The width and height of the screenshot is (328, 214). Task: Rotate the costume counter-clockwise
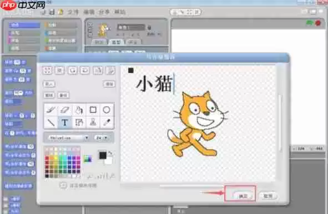click(x=72, y=70)
